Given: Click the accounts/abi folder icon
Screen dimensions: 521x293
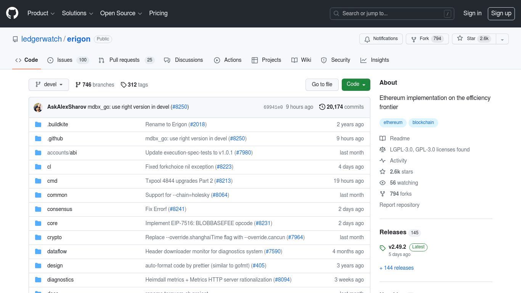Looking at the screenshot, I should coord(38,153).
